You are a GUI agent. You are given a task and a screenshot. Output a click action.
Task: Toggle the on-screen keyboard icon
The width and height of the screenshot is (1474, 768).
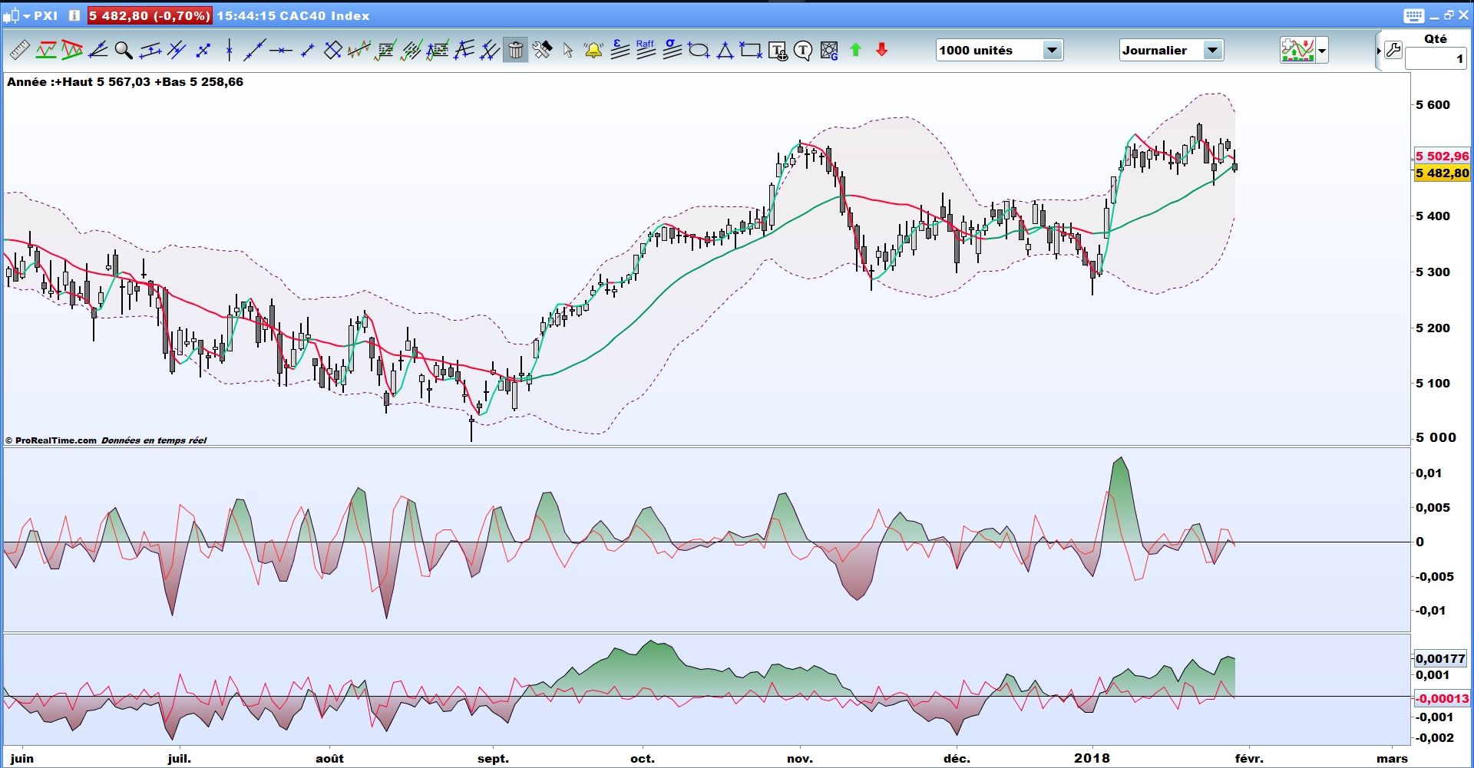1414,15
